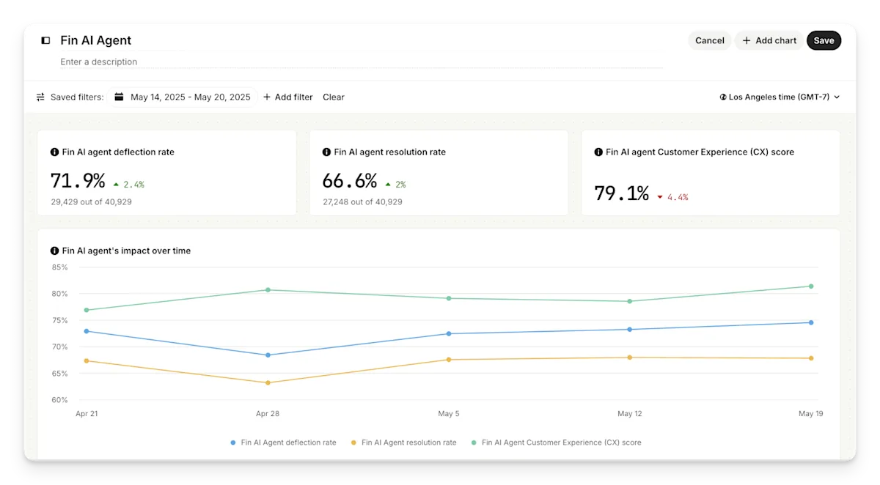Click the calendar icon in date filter
Screen dimensions: 880x485
point(119,97)
